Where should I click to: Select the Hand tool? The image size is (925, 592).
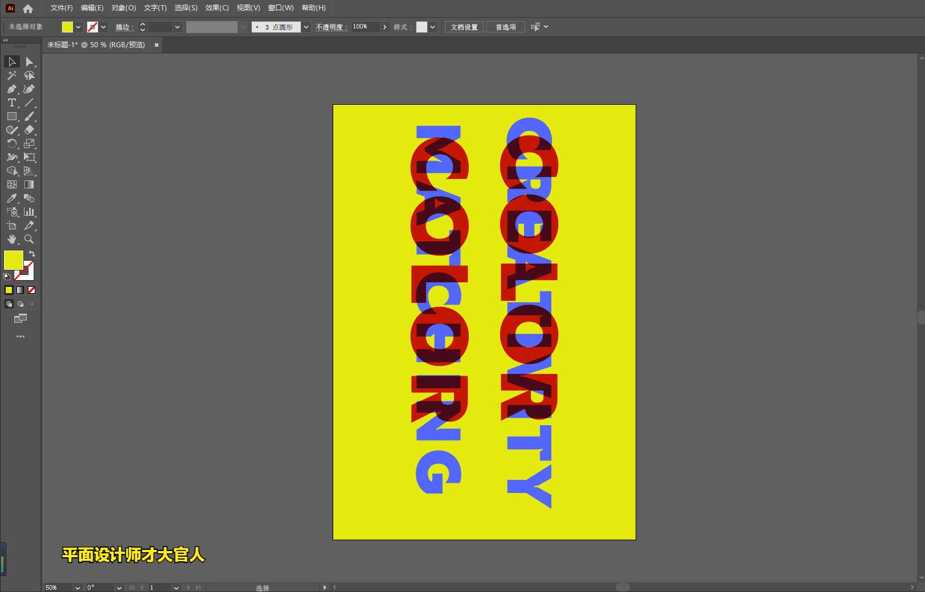pos(11,240)
